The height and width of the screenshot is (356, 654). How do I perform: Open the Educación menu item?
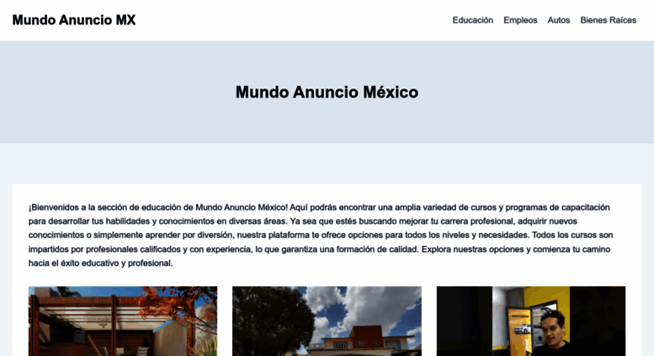[x=472, y=20]
